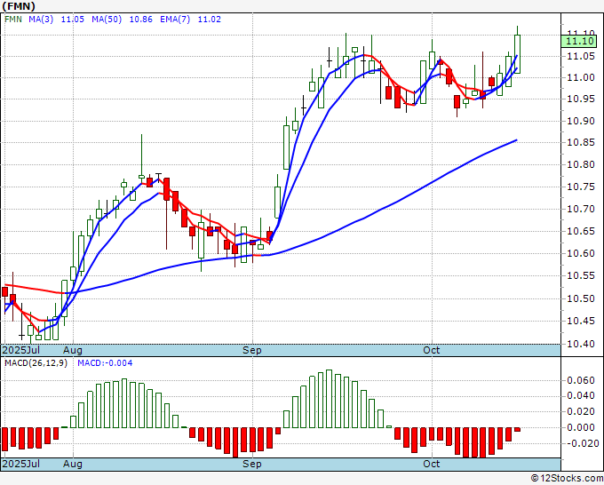The width and height of the screenshot is (604, 485).
Task: Click the 10.45 price axis label
Action: click(x=581, y=321)
